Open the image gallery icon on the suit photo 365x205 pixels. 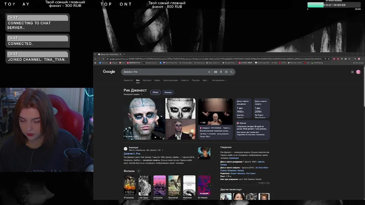(191, 135)
